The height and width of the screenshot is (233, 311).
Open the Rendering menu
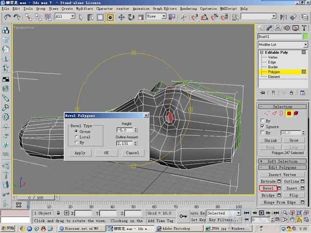point(188,9)
